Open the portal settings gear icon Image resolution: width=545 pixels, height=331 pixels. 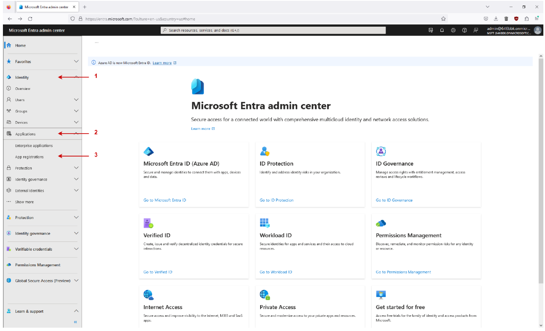click(453, 30)
